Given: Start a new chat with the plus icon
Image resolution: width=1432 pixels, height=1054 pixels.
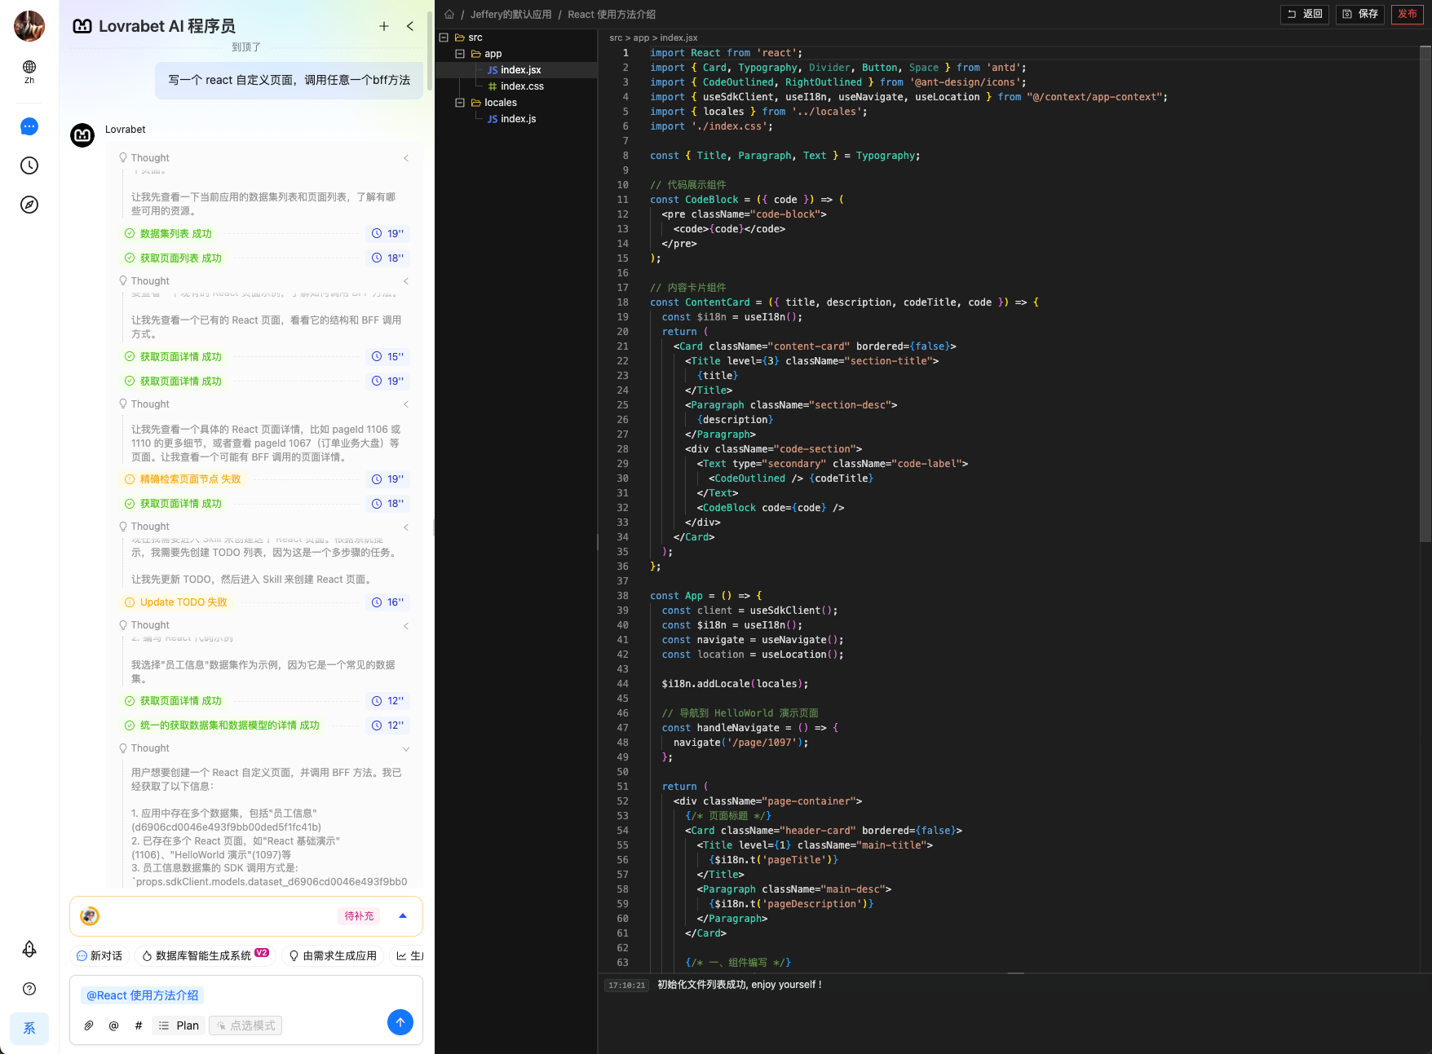Looking at the screenshot, I should pos(384,26).
